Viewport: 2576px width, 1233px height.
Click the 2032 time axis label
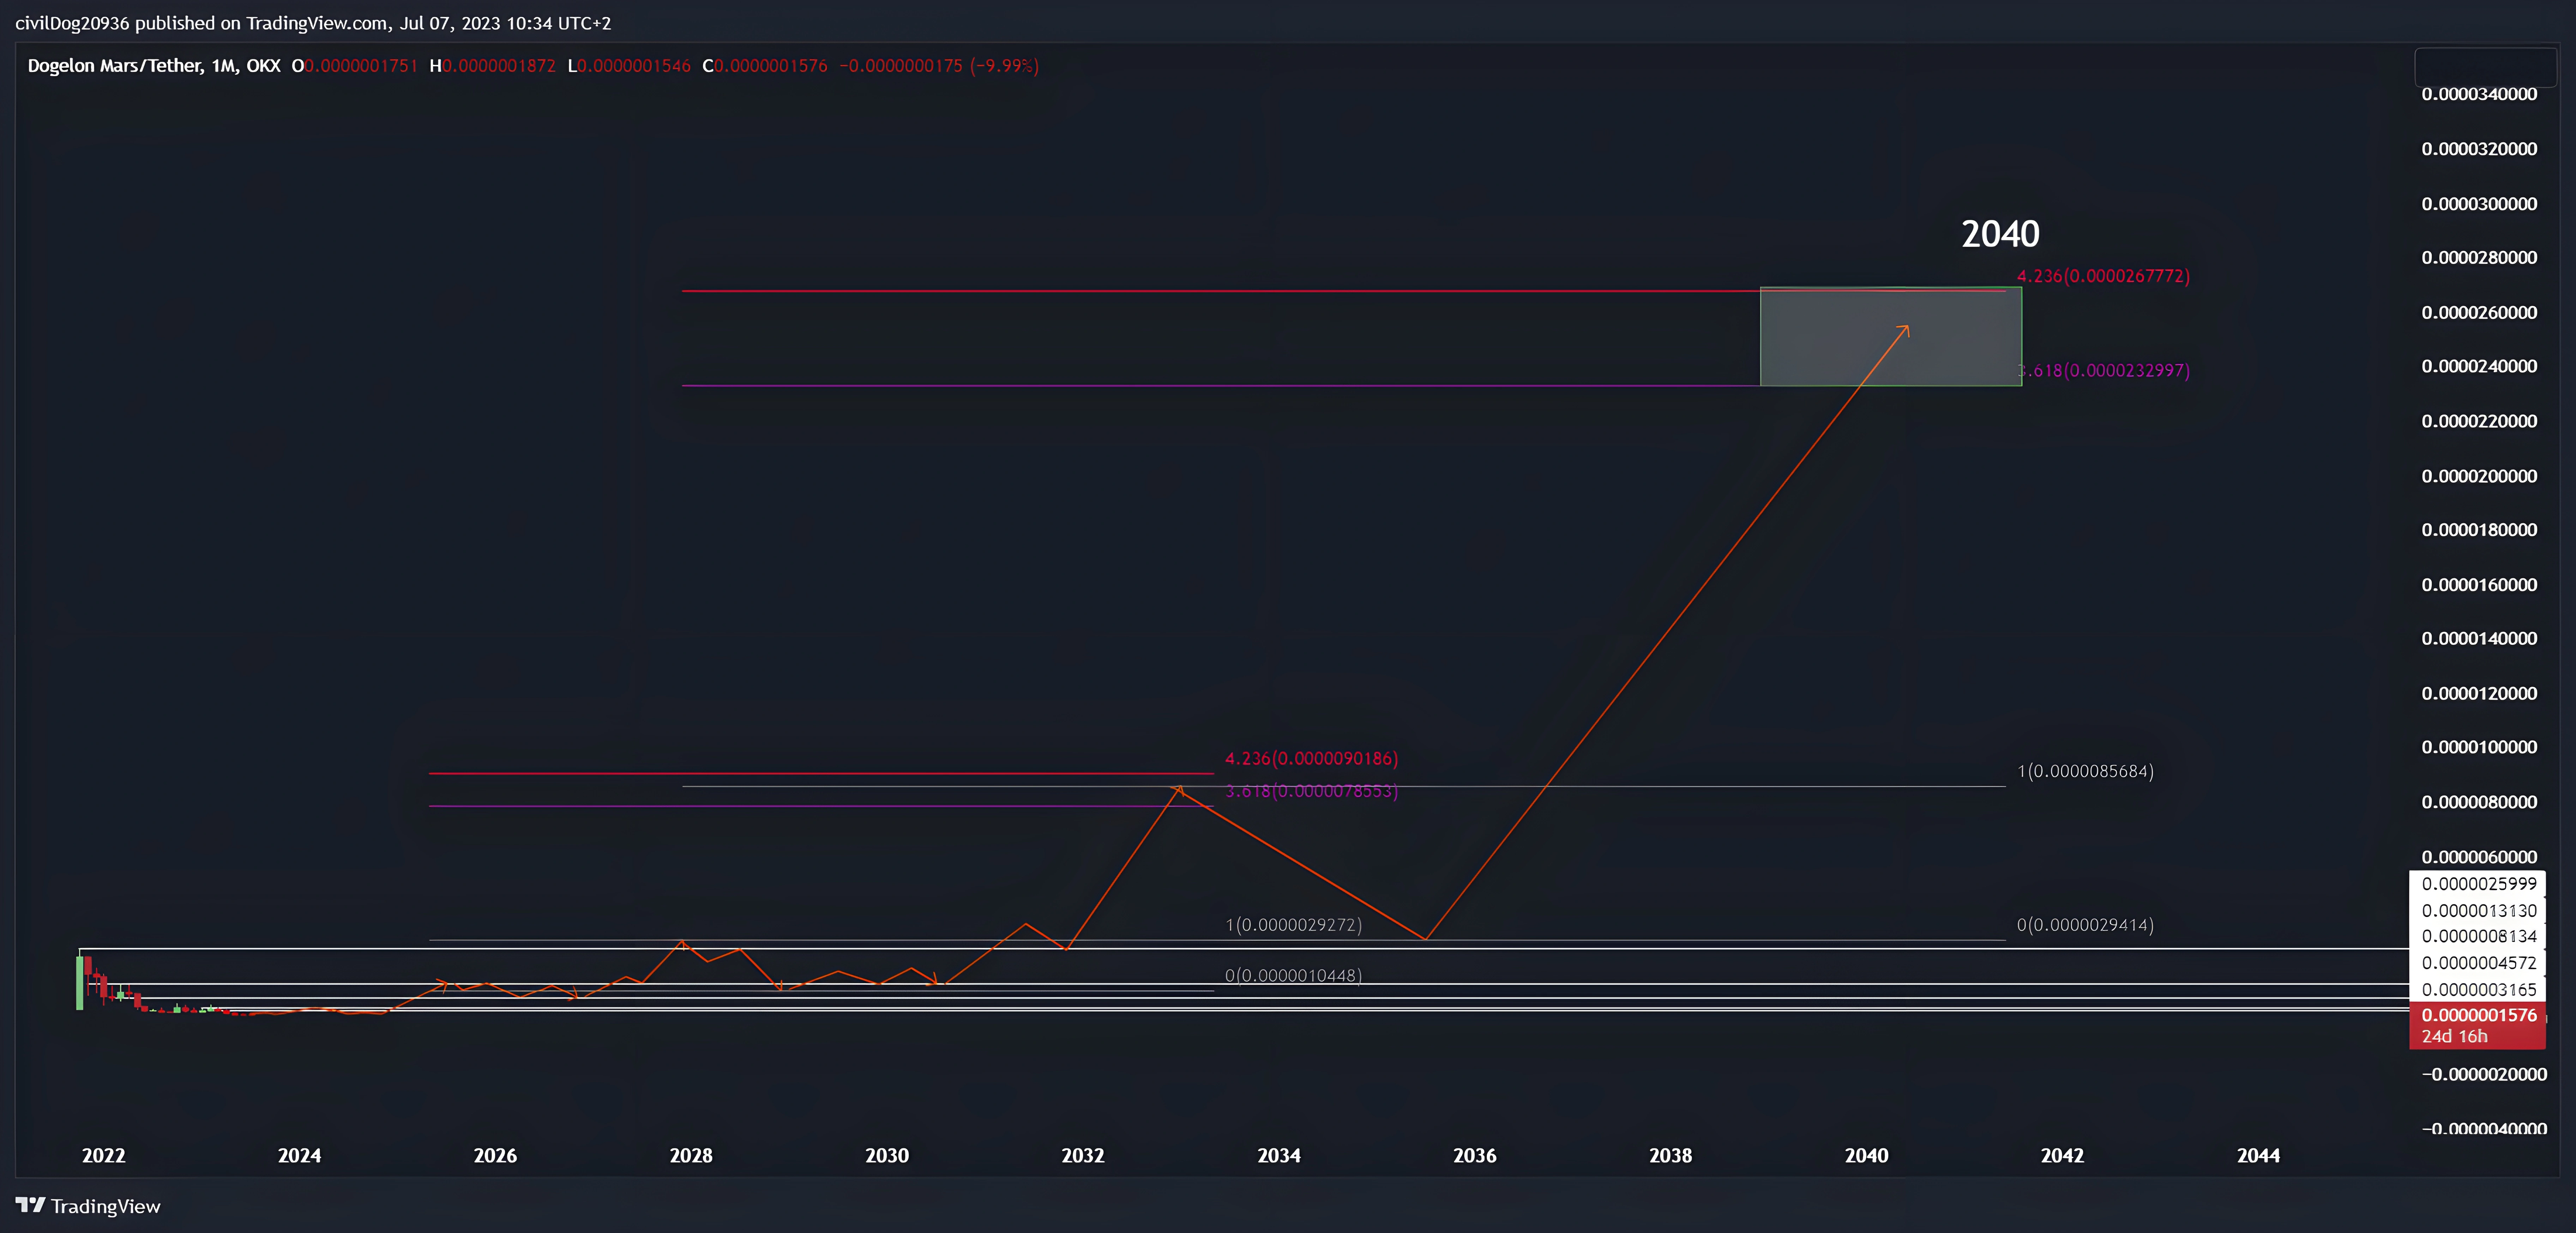[x=1083, y=1156]
